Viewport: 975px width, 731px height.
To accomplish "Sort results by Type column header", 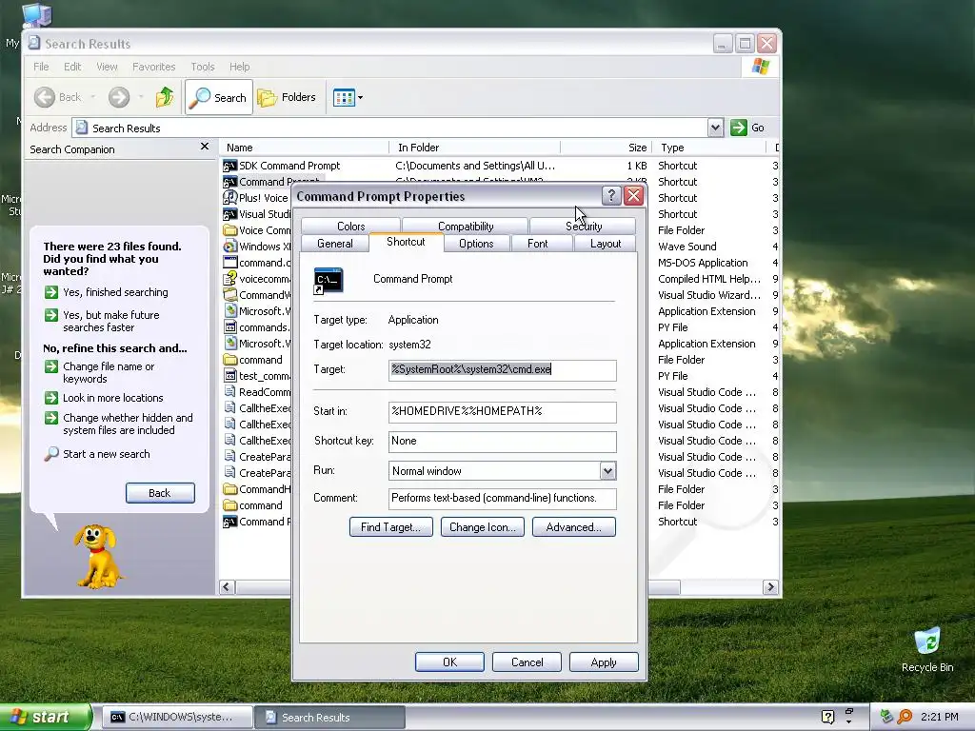I will (x=708, y=148).
